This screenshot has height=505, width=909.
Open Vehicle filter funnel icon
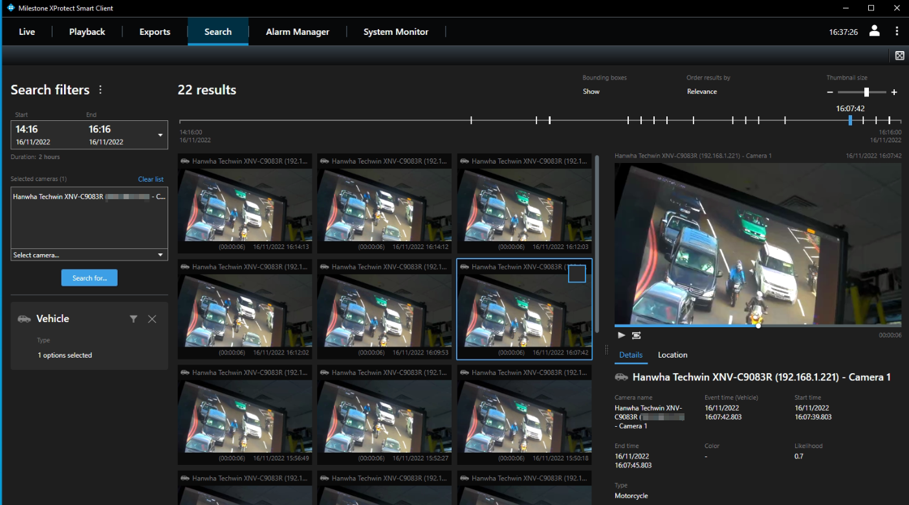[x=133, y=319]
